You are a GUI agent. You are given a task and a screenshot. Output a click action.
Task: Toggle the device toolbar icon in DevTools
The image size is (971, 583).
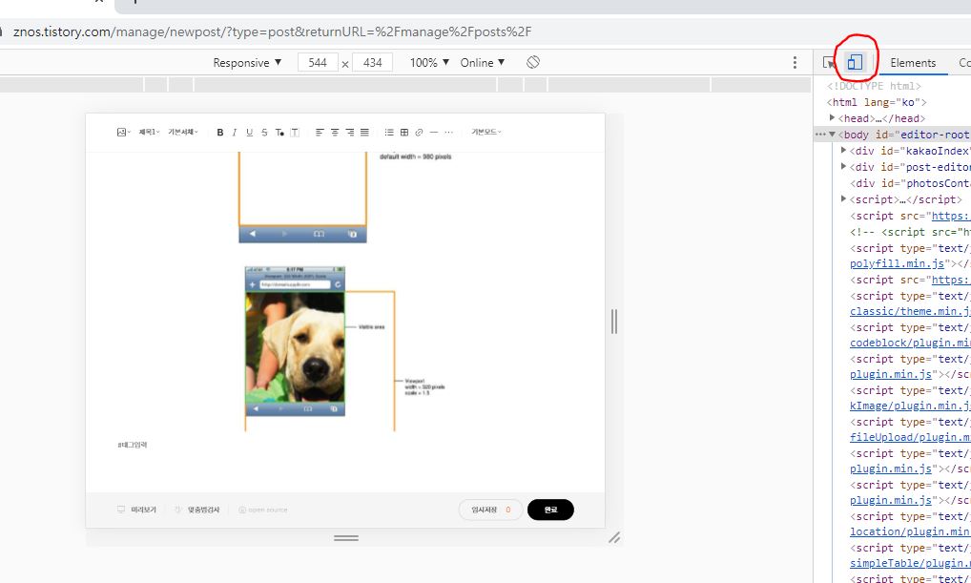[855, 62]
